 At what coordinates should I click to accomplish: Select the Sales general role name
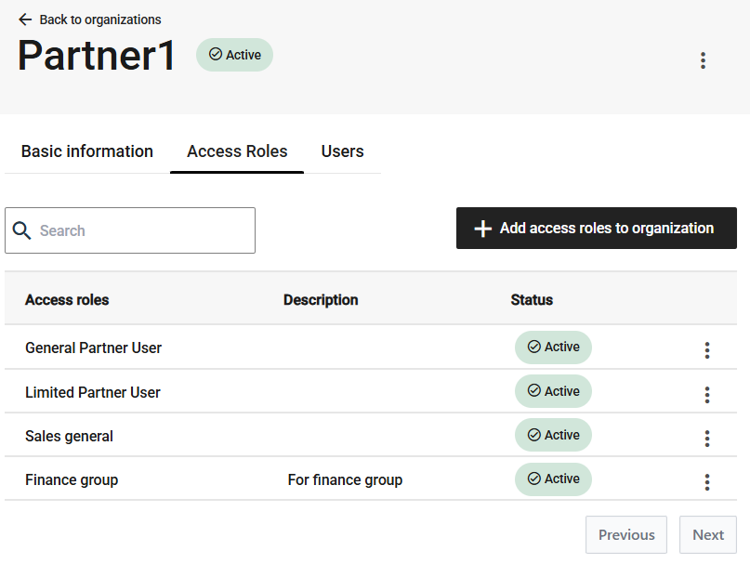pyautogui.click(x=69, y=435)
